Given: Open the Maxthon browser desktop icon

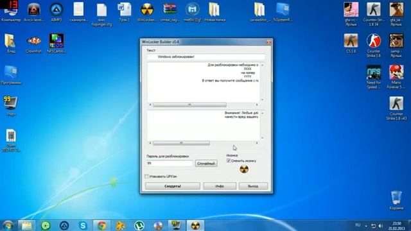Looking at the screenshot, I should [193, 12].
